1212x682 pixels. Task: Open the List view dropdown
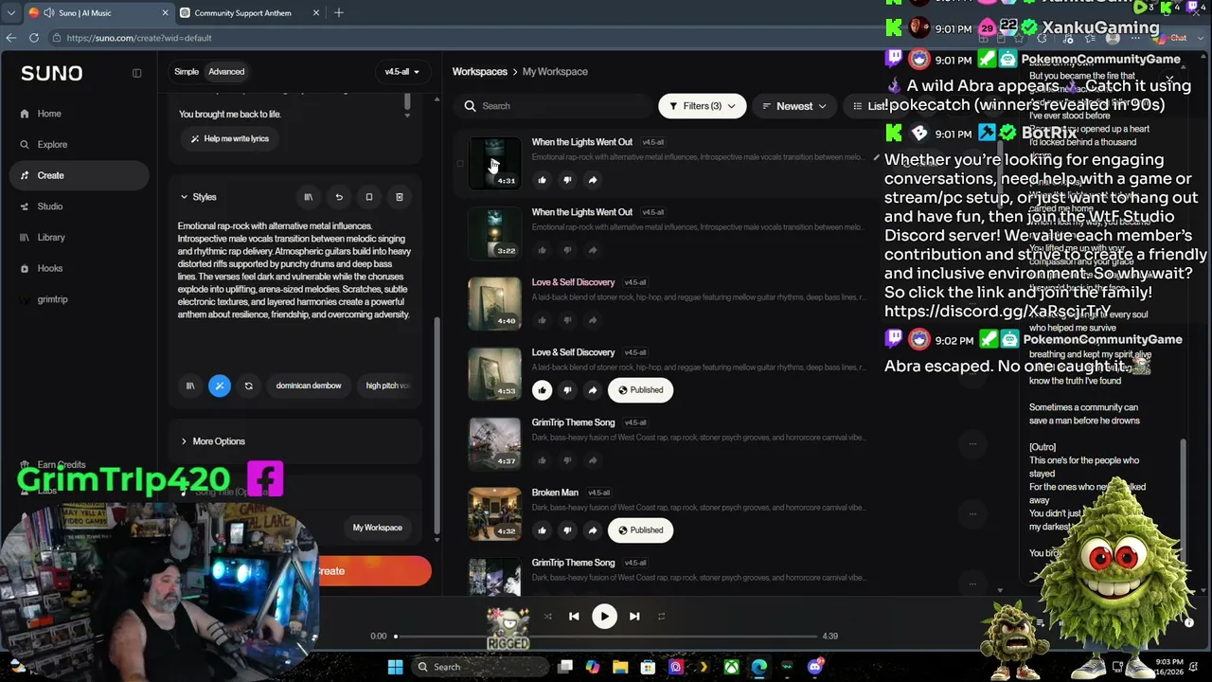pos(867,106)
